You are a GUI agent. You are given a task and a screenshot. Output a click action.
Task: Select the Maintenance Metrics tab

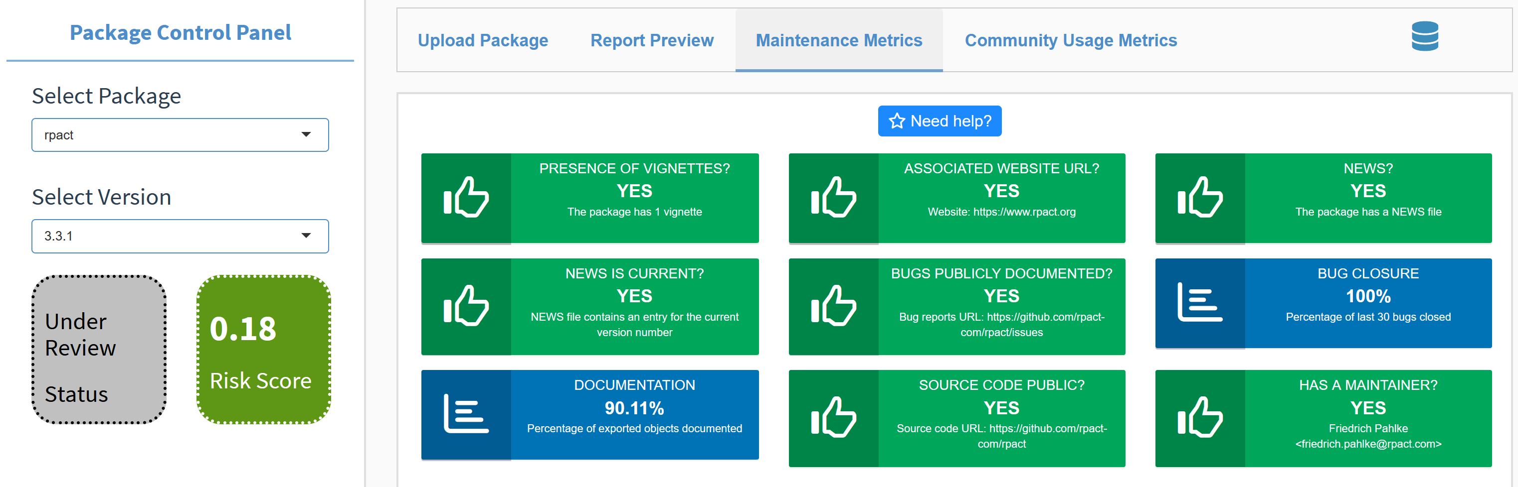(x=839, y=41)
